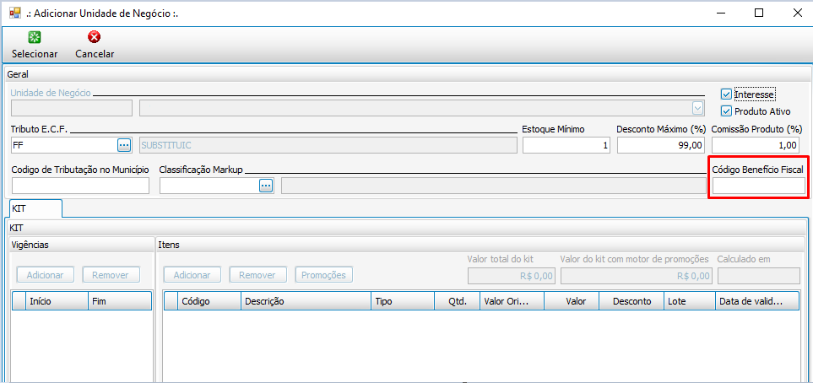Click the Calculado em field
This screenshot has width=813, height=383.
759,276
